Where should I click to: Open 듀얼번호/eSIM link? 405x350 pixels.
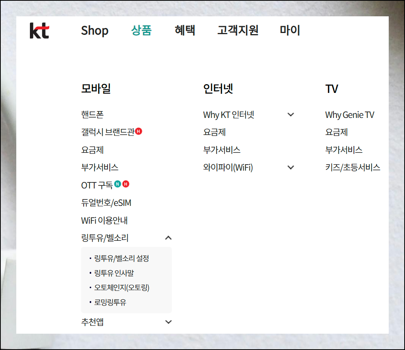[x=106, y=203]
